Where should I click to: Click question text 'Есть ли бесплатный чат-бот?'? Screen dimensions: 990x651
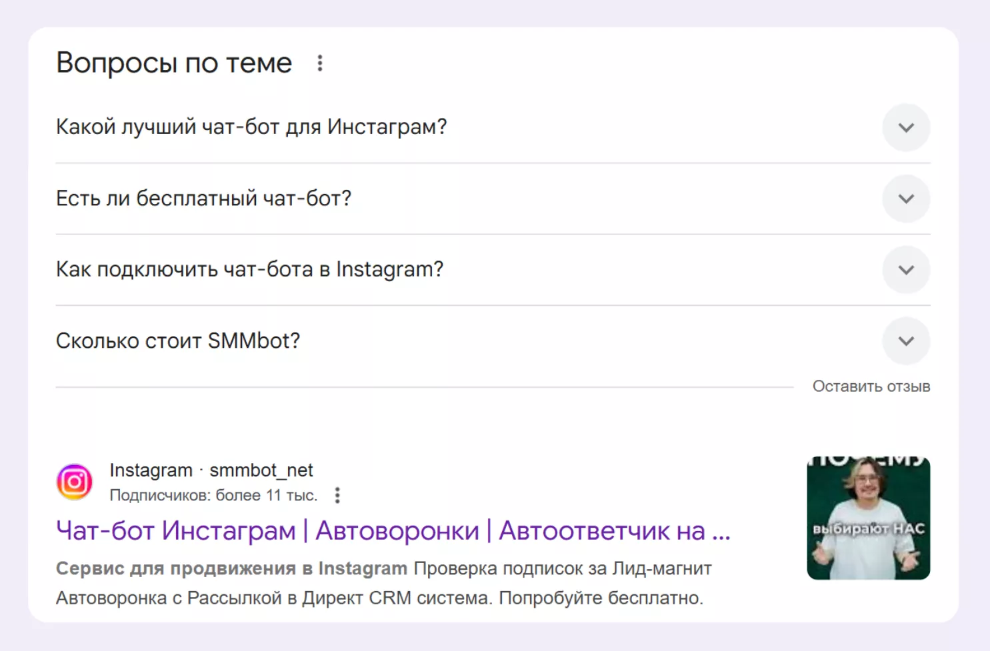(203, 198)
